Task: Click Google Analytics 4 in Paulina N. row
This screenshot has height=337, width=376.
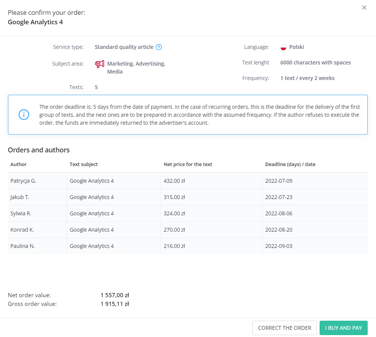Action: point(92,246)
